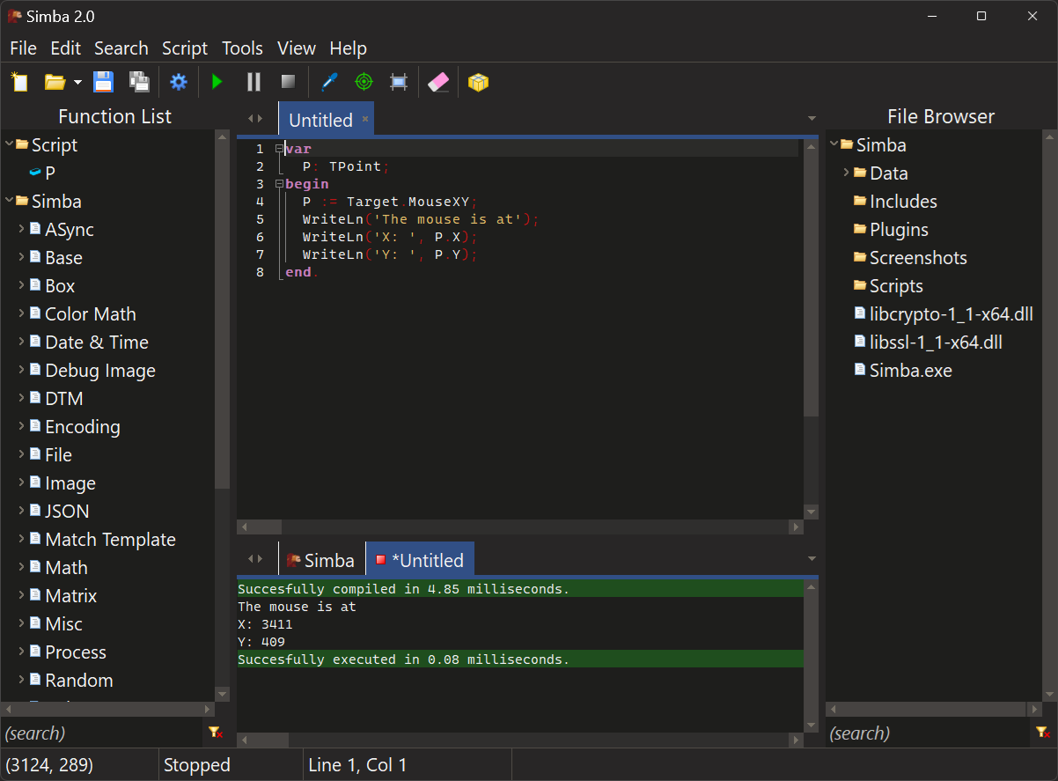
Task: Click the New script toolbar icon
Action: tap(19, 82)
